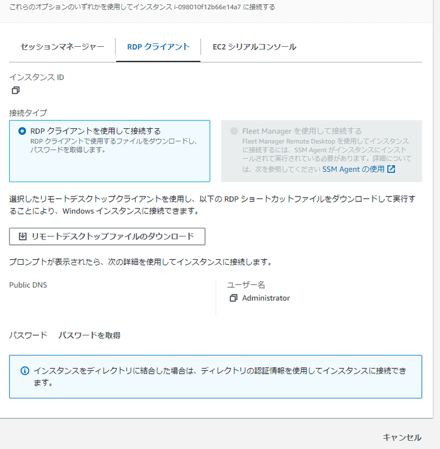440x449 pixels.
Task: Open the RDP クライアント tab
Action: click(158, 47)
